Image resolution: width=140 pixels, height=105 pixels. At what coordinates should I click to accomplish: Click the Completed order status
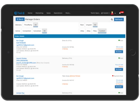120,49
